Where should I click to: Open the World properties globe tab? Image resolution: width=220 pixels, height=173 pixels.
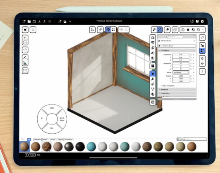pos(153,58)
